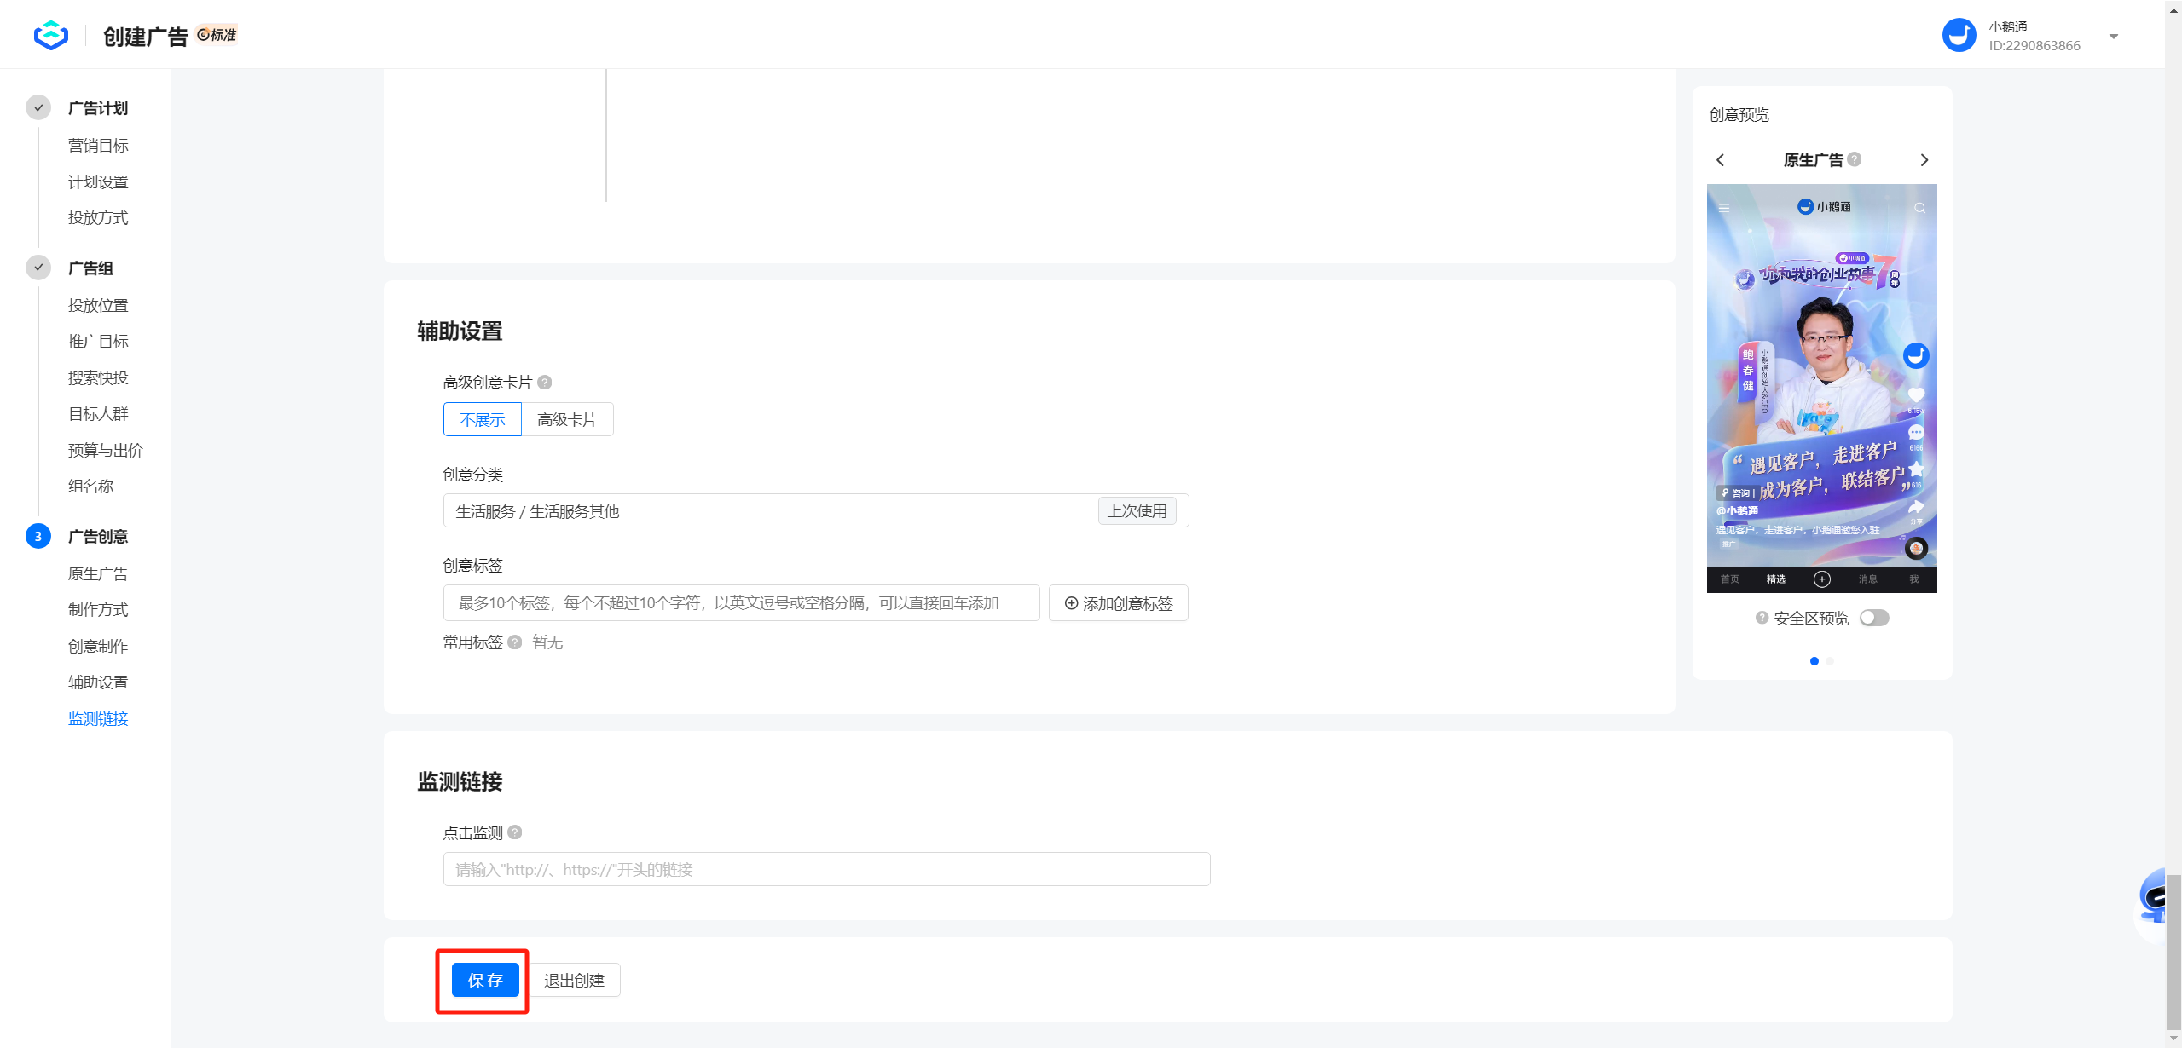This screenshot has width=2182, height=1048.
Task: Click the 创建广告 page title
Action: [x=145, y=37]
